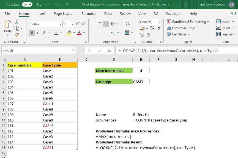Screen dimensions: 238x158
Task: Open Fill Color dropdown arrow
Action: 74,33
